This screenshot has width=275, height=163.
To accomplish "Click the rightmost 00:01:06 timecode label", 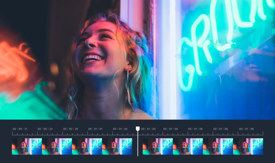I will click(x=246, y=129).
